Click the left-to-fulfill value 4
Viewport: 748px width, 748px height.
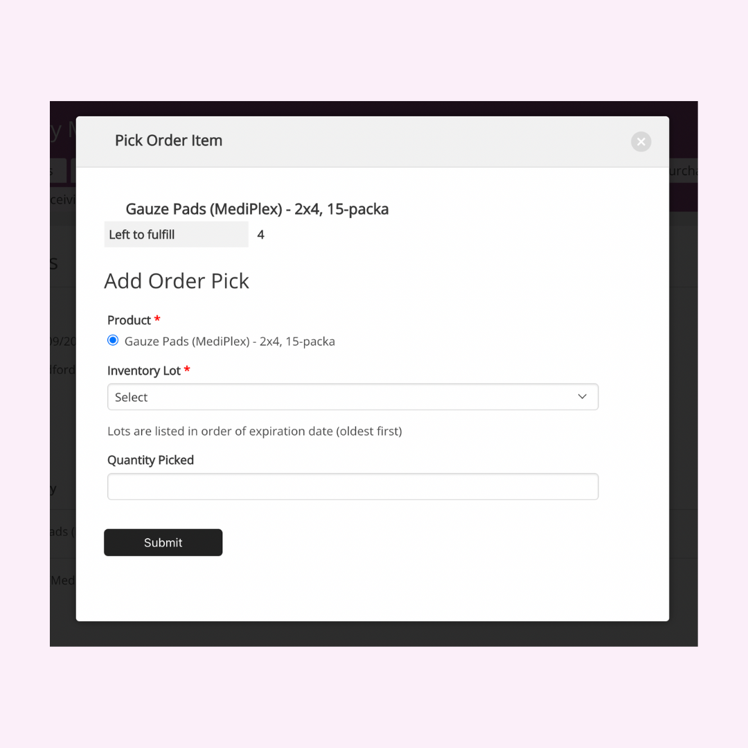(x=260, y=235)
